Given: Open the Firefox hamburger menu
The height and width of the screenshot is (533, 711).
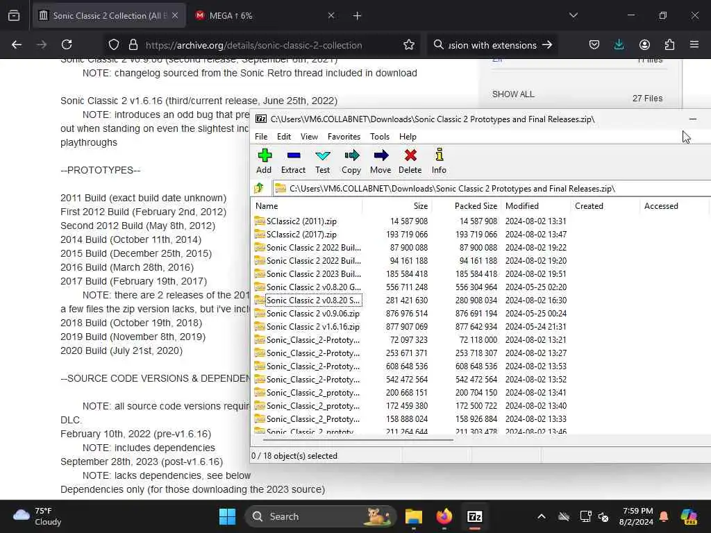Looking at the screenshot, I should (694, 44).
